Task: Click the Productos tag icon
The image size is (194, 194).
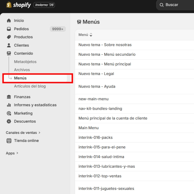Action: [x=9, y=37]
